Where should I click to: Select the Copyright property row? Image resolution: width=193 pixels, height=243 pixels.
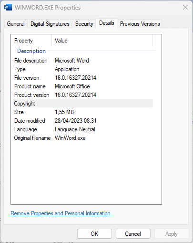(x=83, y=104)
